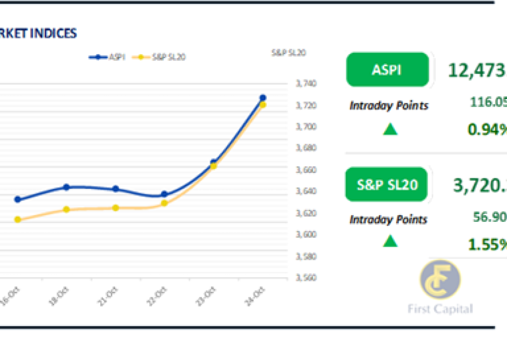Click the 1.55% change figure
507x338 pixels.
pos(488,244)
